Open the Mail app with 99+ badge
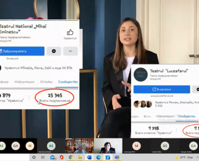 click(x=53, y=157)
